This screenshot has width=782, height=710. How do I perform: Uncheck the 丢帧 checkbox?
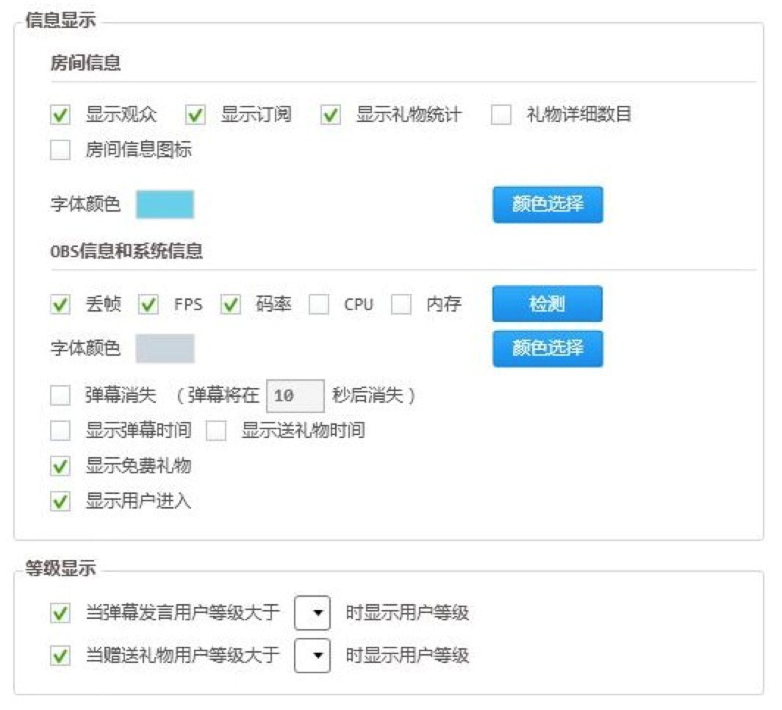click(x=60, y=305)
